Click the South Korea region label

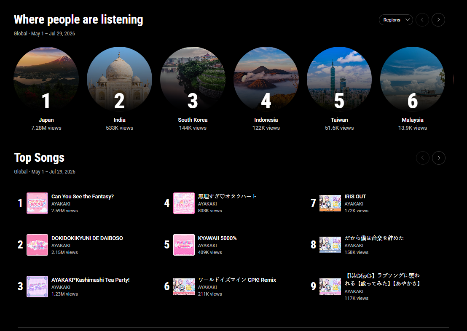point(193,120)
